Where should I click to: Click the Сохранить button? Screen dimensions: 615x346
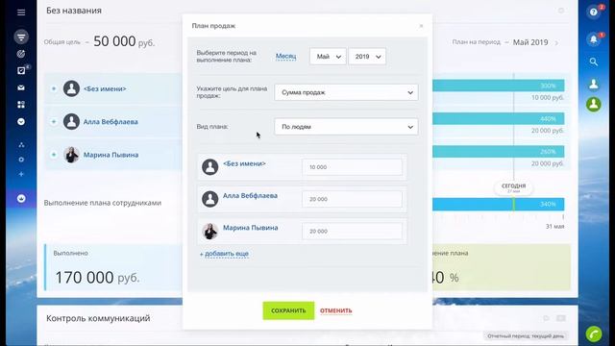coord(288,310)
